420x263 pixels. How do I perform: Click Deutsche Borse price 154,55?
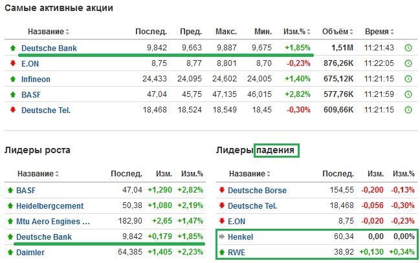(342, 190)
